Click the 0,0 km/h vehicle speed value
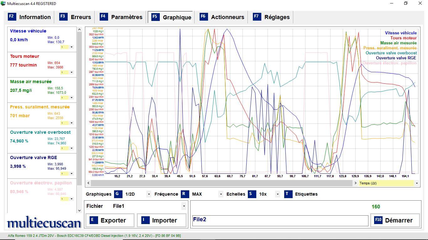The height and width of the screenshot is (240, 428). coord(19,40)
